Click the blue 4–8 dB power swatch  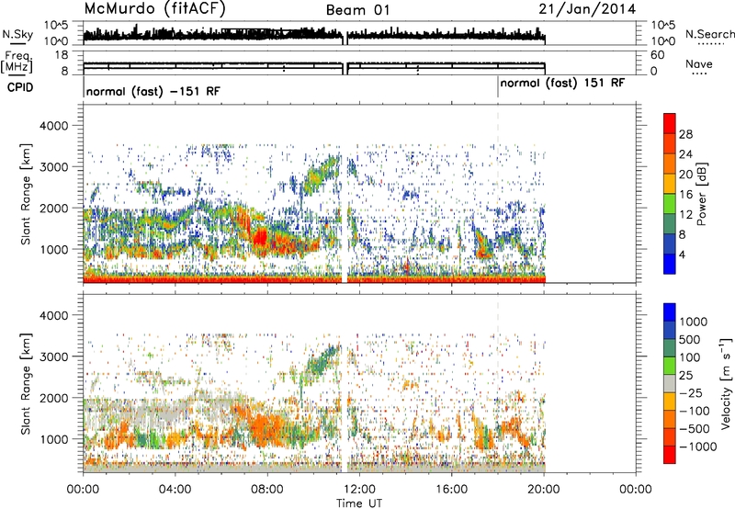pos(670,243)
